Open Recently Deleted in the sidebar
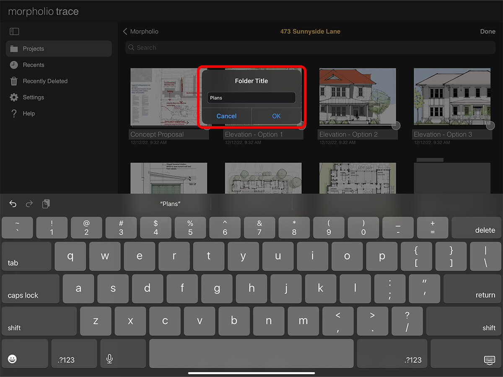Screen dimensions: 503x377 (45, 81)
